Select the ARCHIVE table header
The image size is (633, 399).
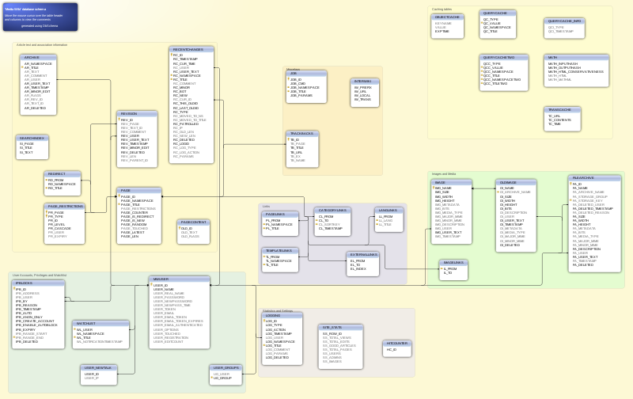[x=38, y=57]
